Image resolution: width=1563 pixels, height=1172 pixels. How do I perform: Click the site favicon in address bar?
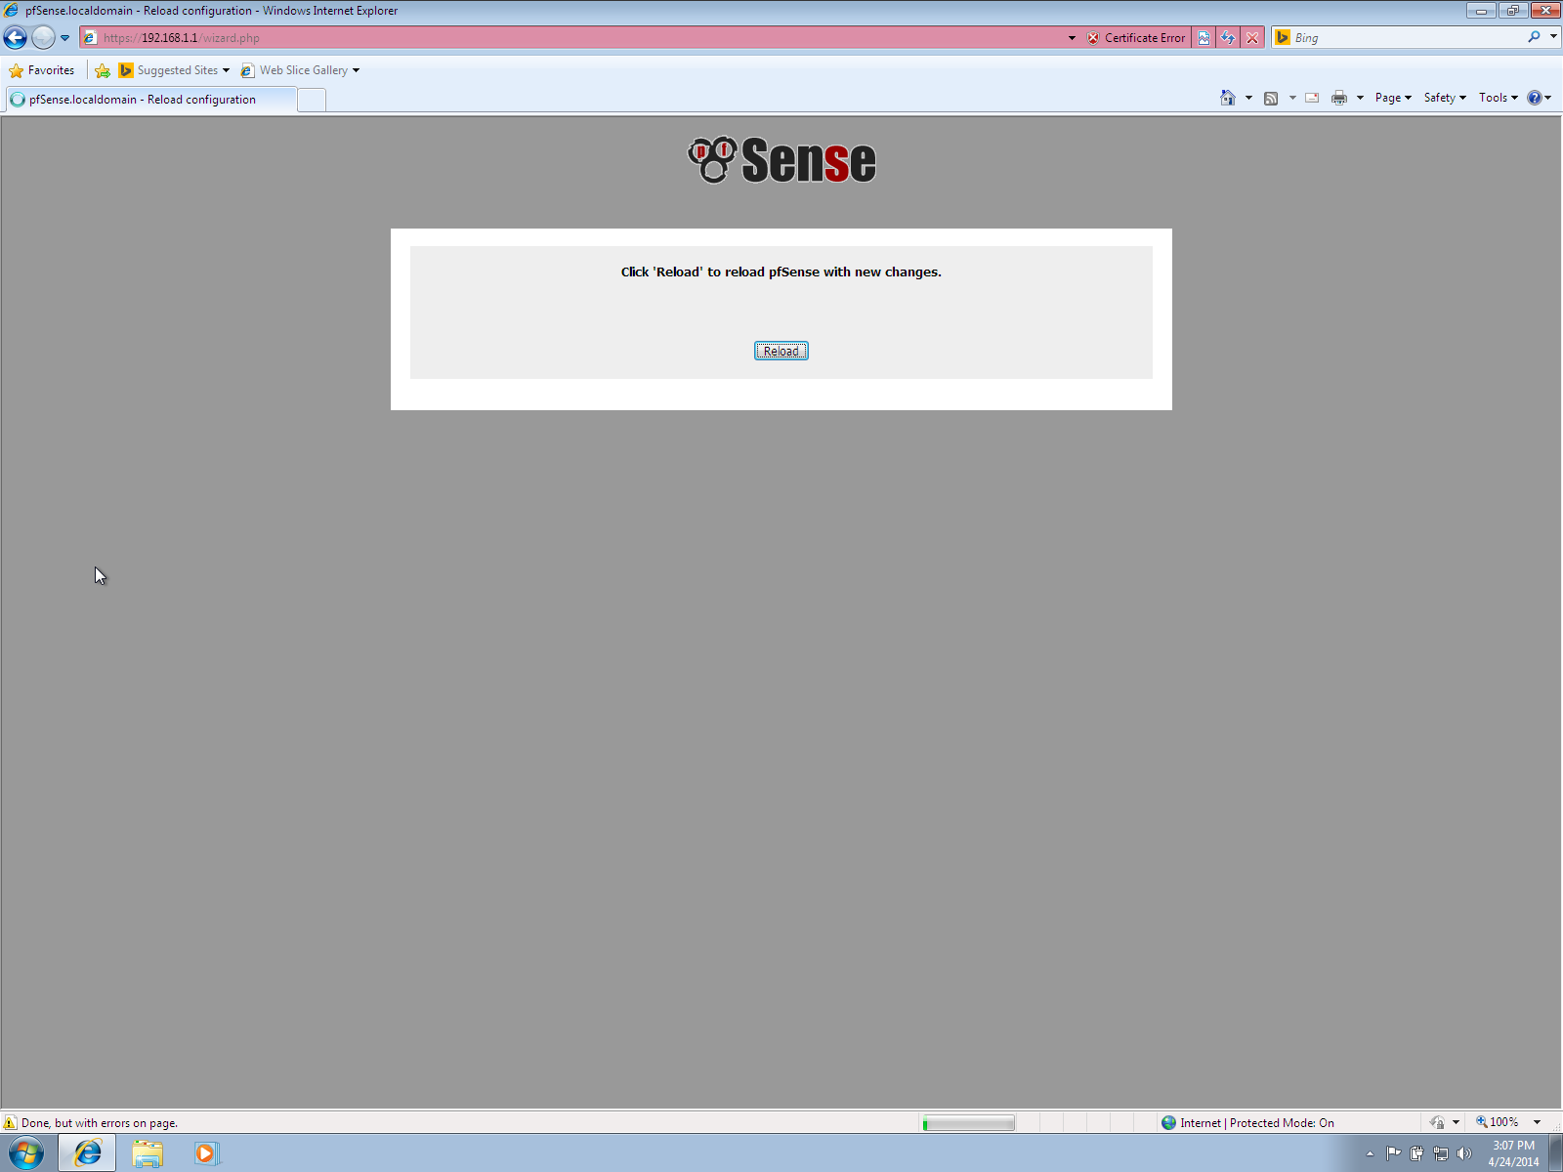click(x=90, y=38)
